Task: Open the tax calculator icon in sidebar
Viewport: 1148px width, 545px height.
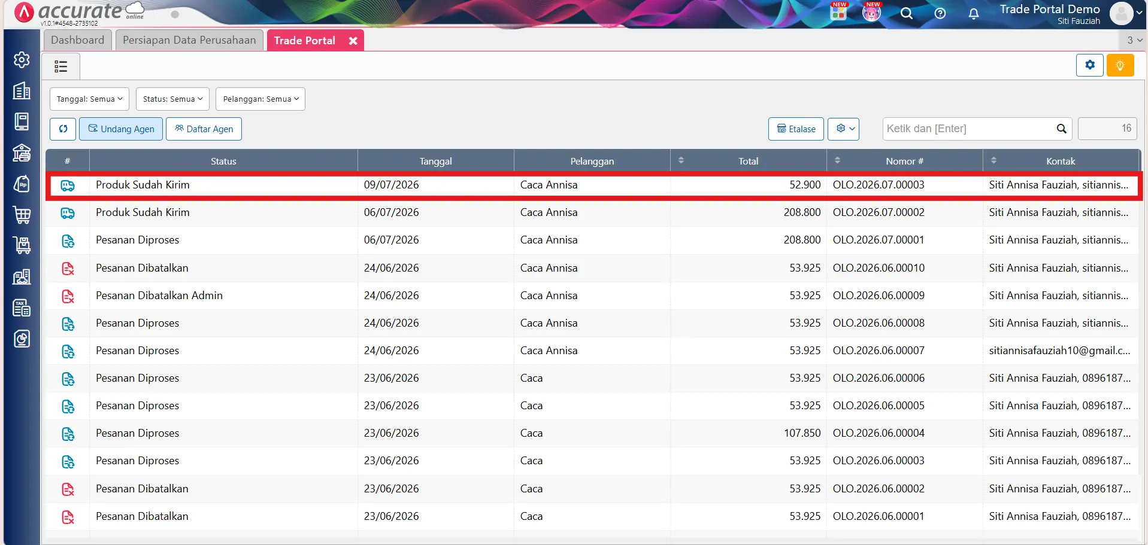Action: point(22,308)
